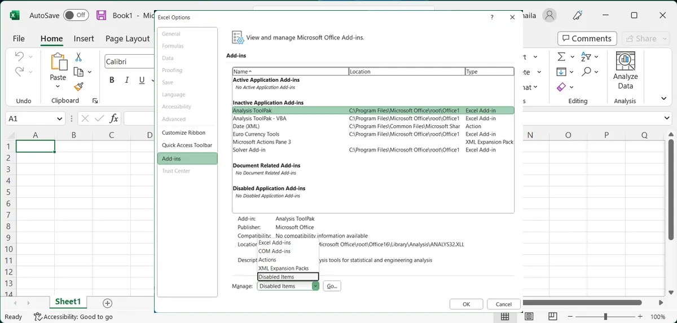Select Excel Add-ins from dropdown list
Viewport: 677px width, 323px height.
click(x=288, y=243)
